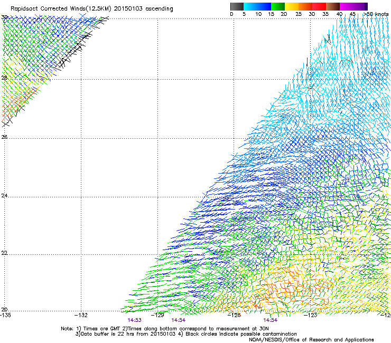The image size is (391, 343).
Task: Click the 14:53 time label
Action: [134, 320]
